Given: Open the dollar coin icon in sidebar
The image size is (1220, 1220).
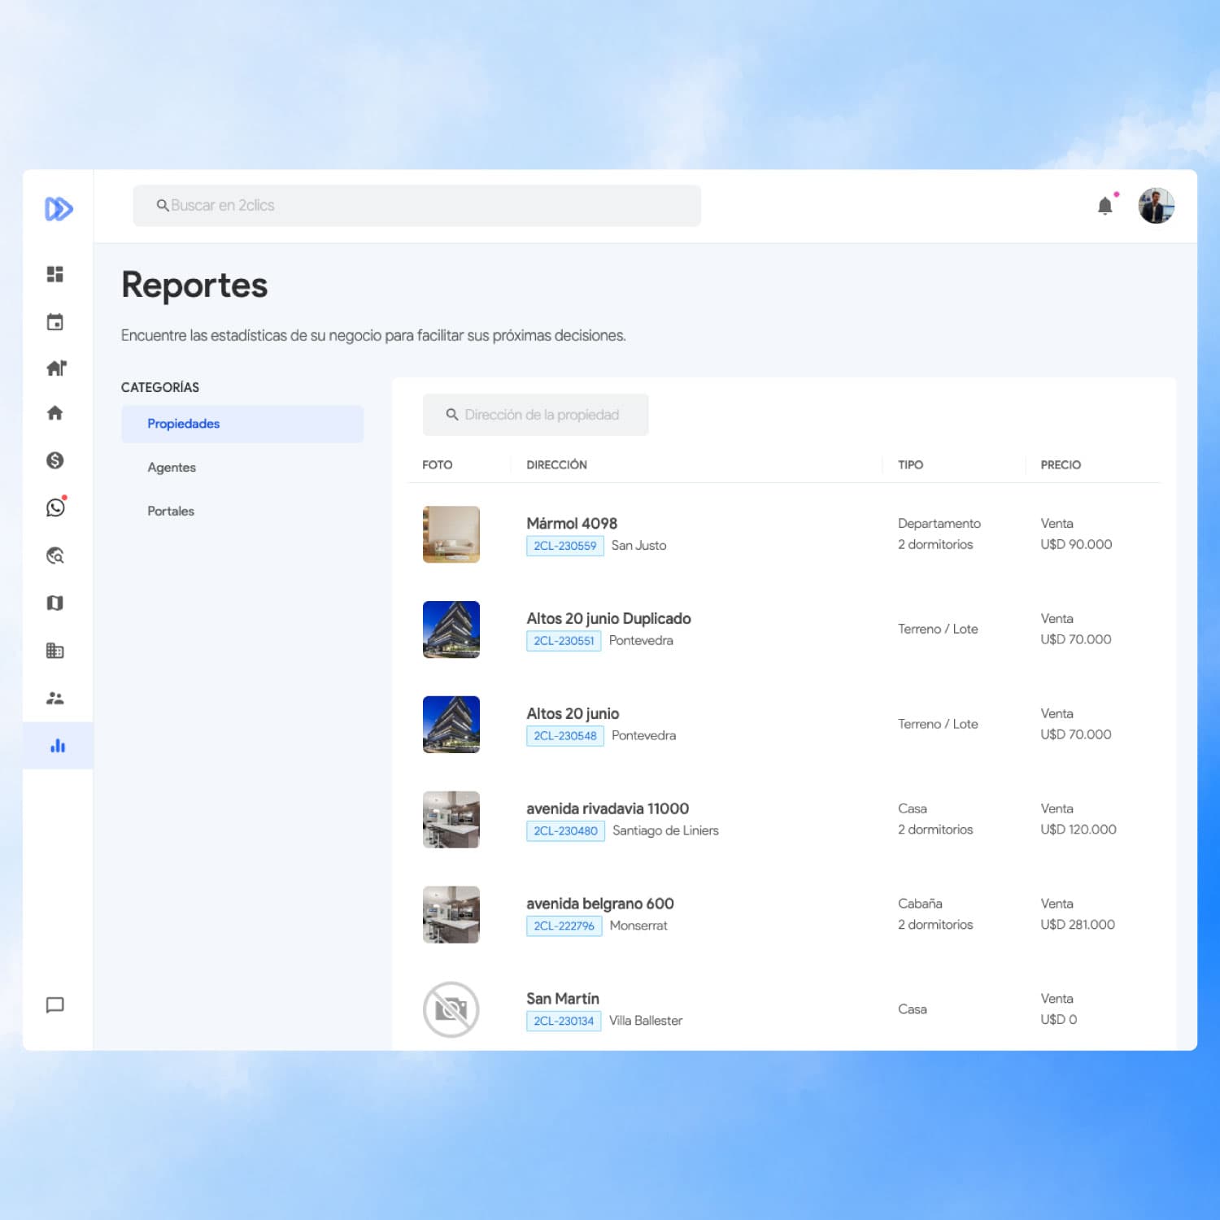Looking at the screenshot, I should pos(55,460).
